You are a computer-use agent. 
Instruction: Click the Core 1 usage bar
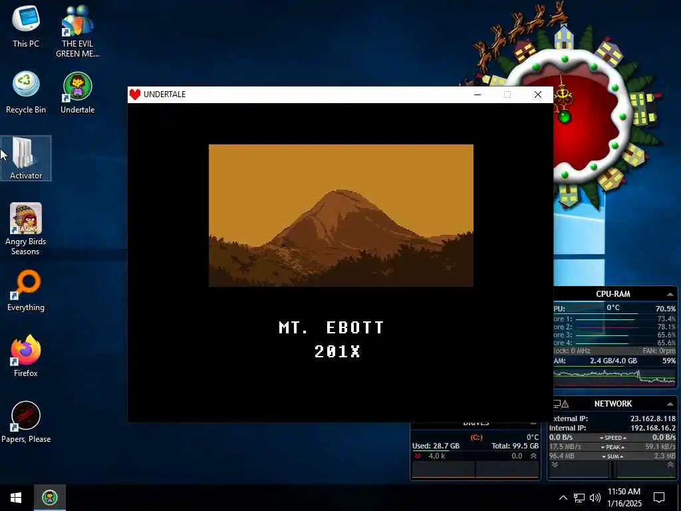[x=605, y=319]
